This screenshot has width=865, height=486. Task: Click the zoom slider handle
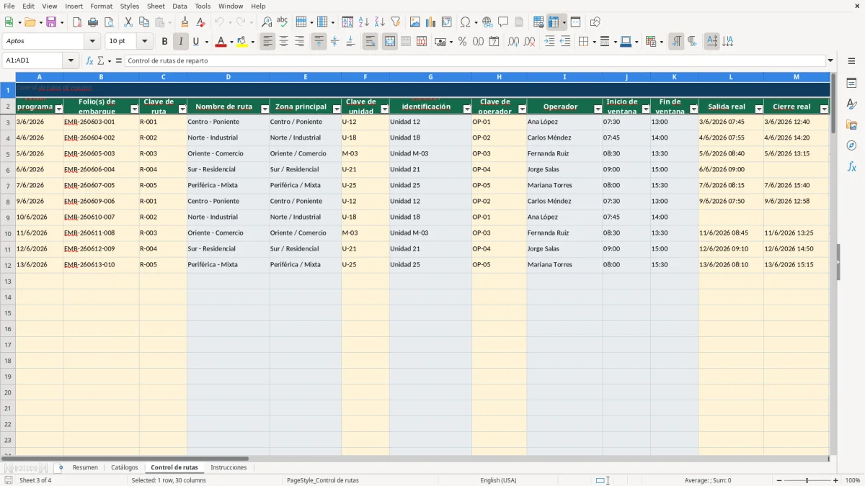click(807, 480)
